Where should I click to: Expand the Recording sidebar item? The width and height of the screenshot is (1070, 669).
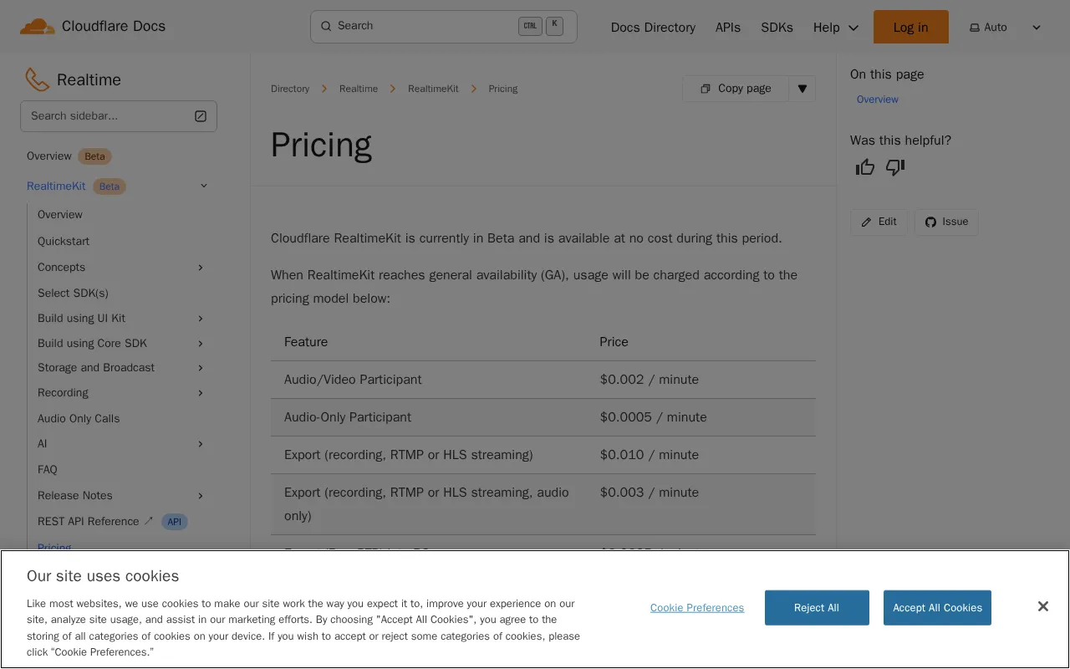click(x=201, y=393)
